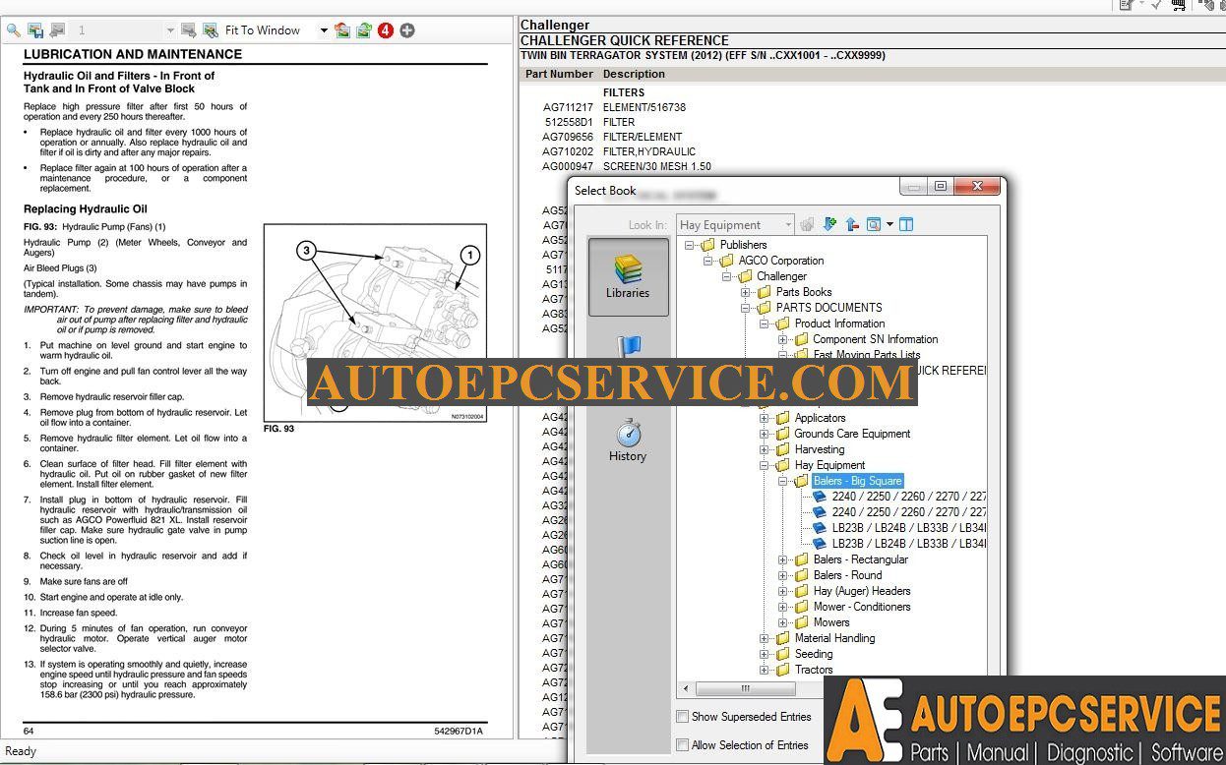Expand the Tractors folder

(766, 670)
